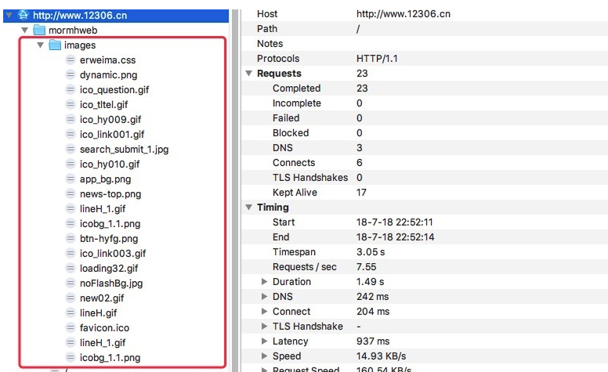This screenshot has width=608, height=372.
Task: Expand the Latency row
Action: 265,341
